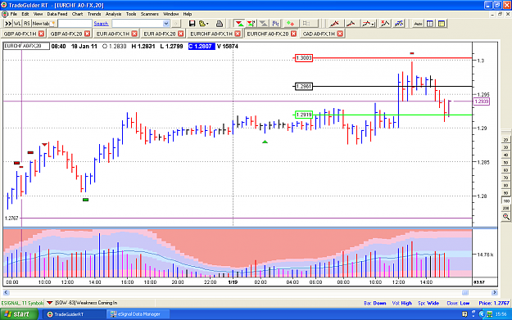The height and width of the screenshot is (320, 512).
Task: Toggle the red triangle flag indicator icon
Action: 251,24
